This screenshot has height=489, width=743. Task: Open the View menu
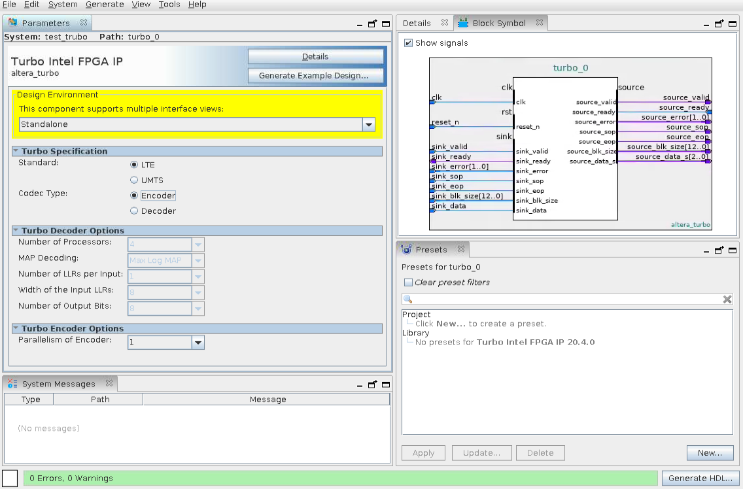141,5
